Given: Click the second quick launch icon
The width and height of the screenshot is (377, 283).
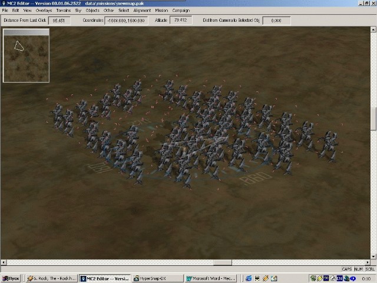Looking at the screenshot, I should click(257, 278).
